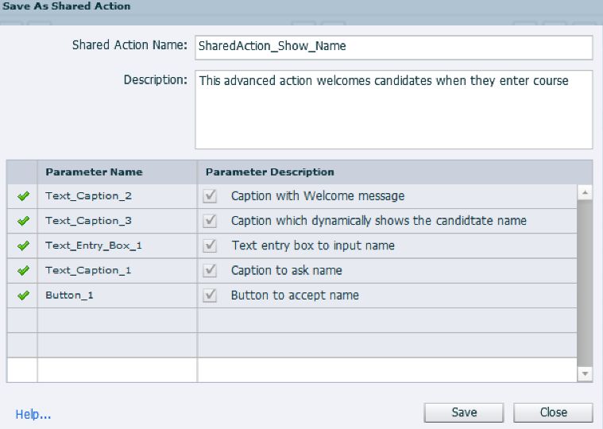Click green checkmark icon beside Text_Caption_1
The width and height of the screenshot is (603, 429).
tap(23, 270)
